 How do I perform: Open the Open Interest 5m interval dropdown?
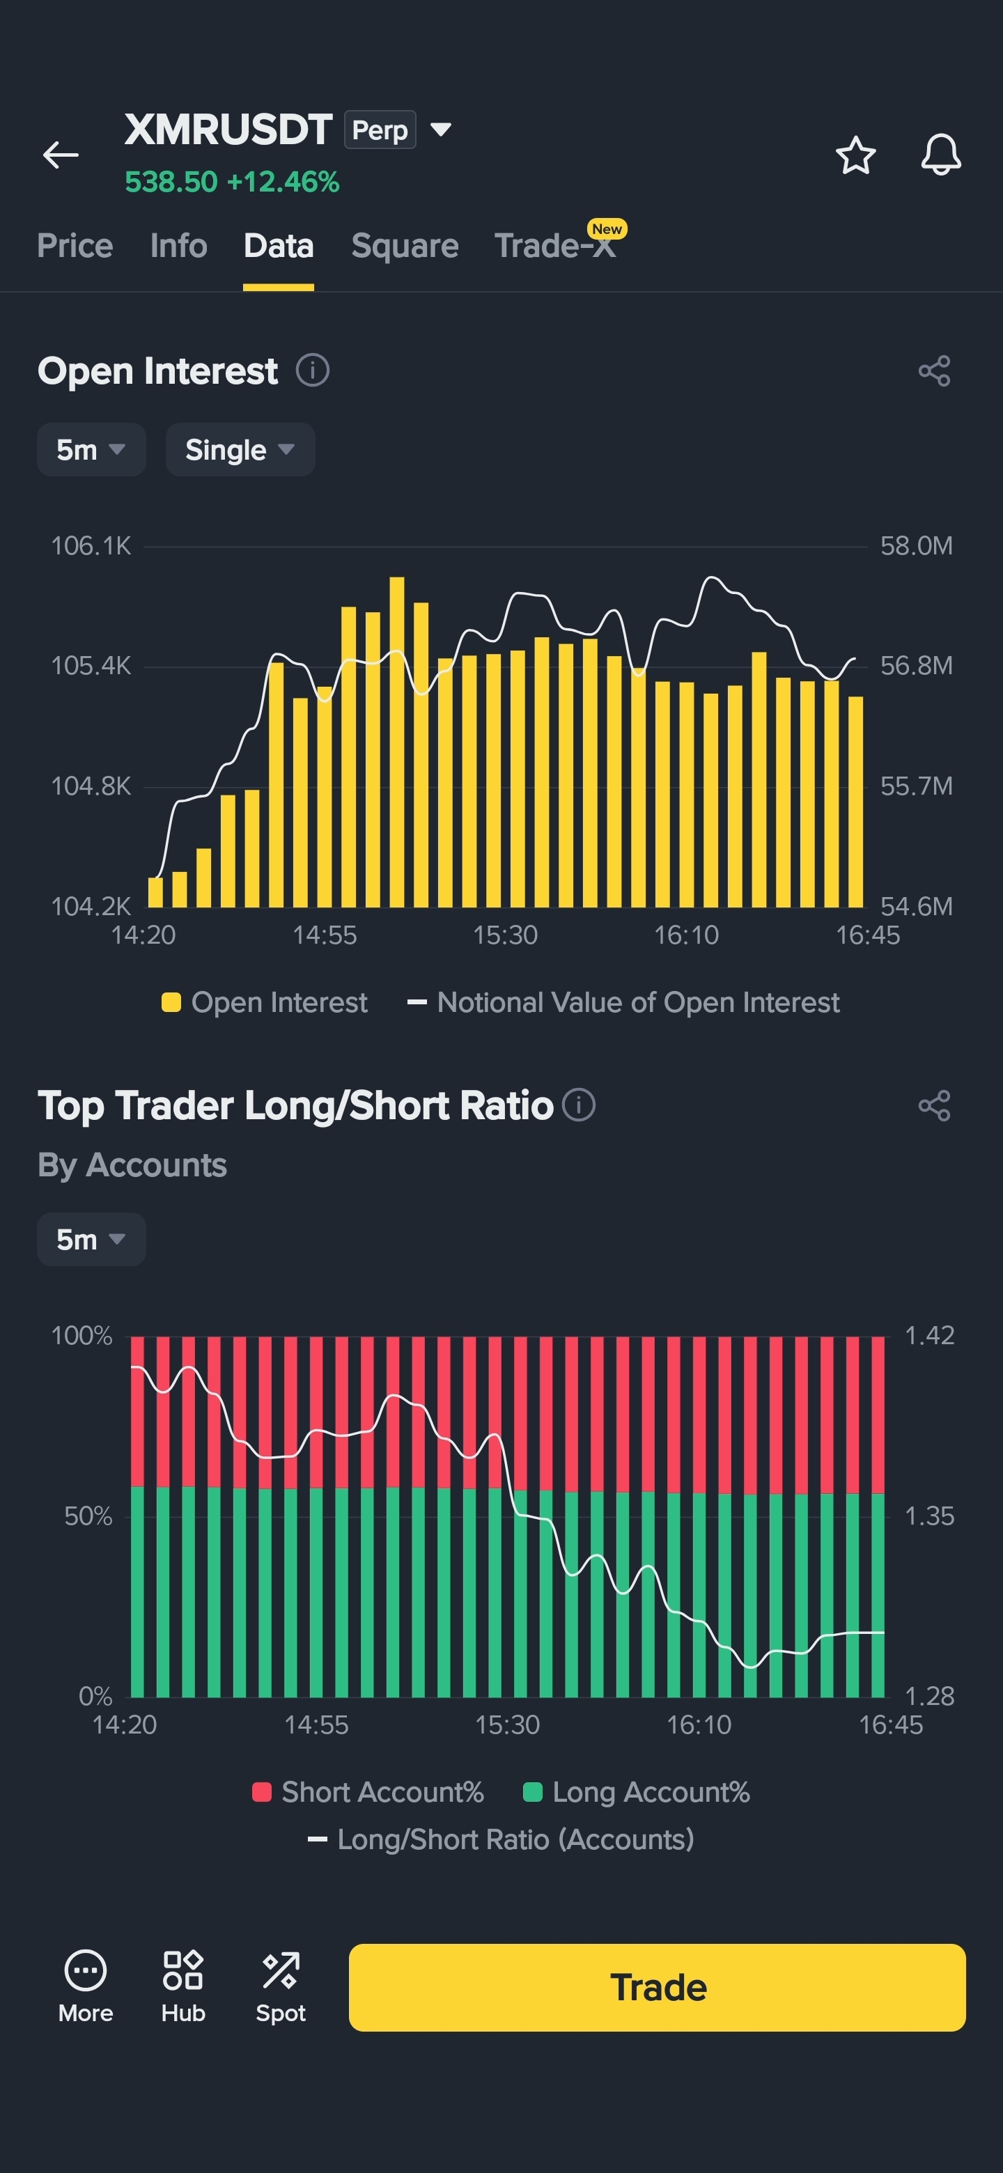91,450
